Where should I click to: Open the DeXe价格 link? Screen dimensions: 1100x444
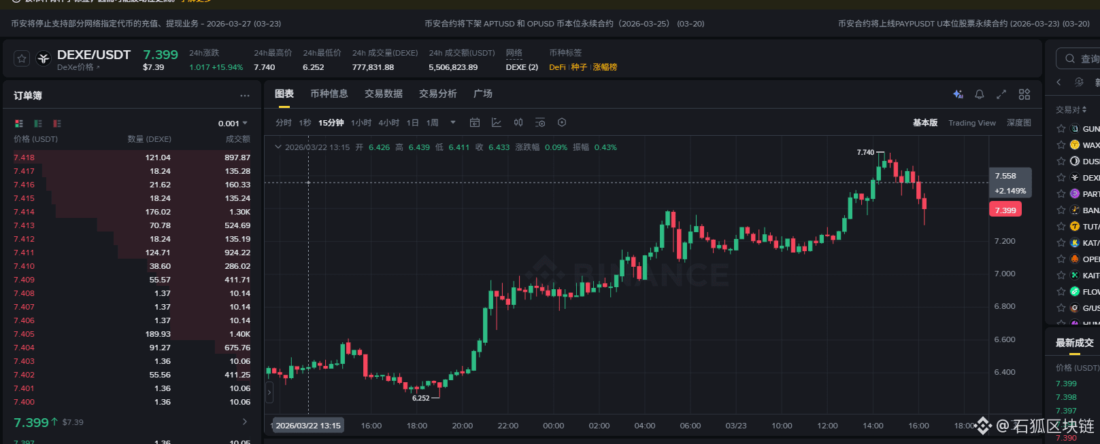point(78,67)
